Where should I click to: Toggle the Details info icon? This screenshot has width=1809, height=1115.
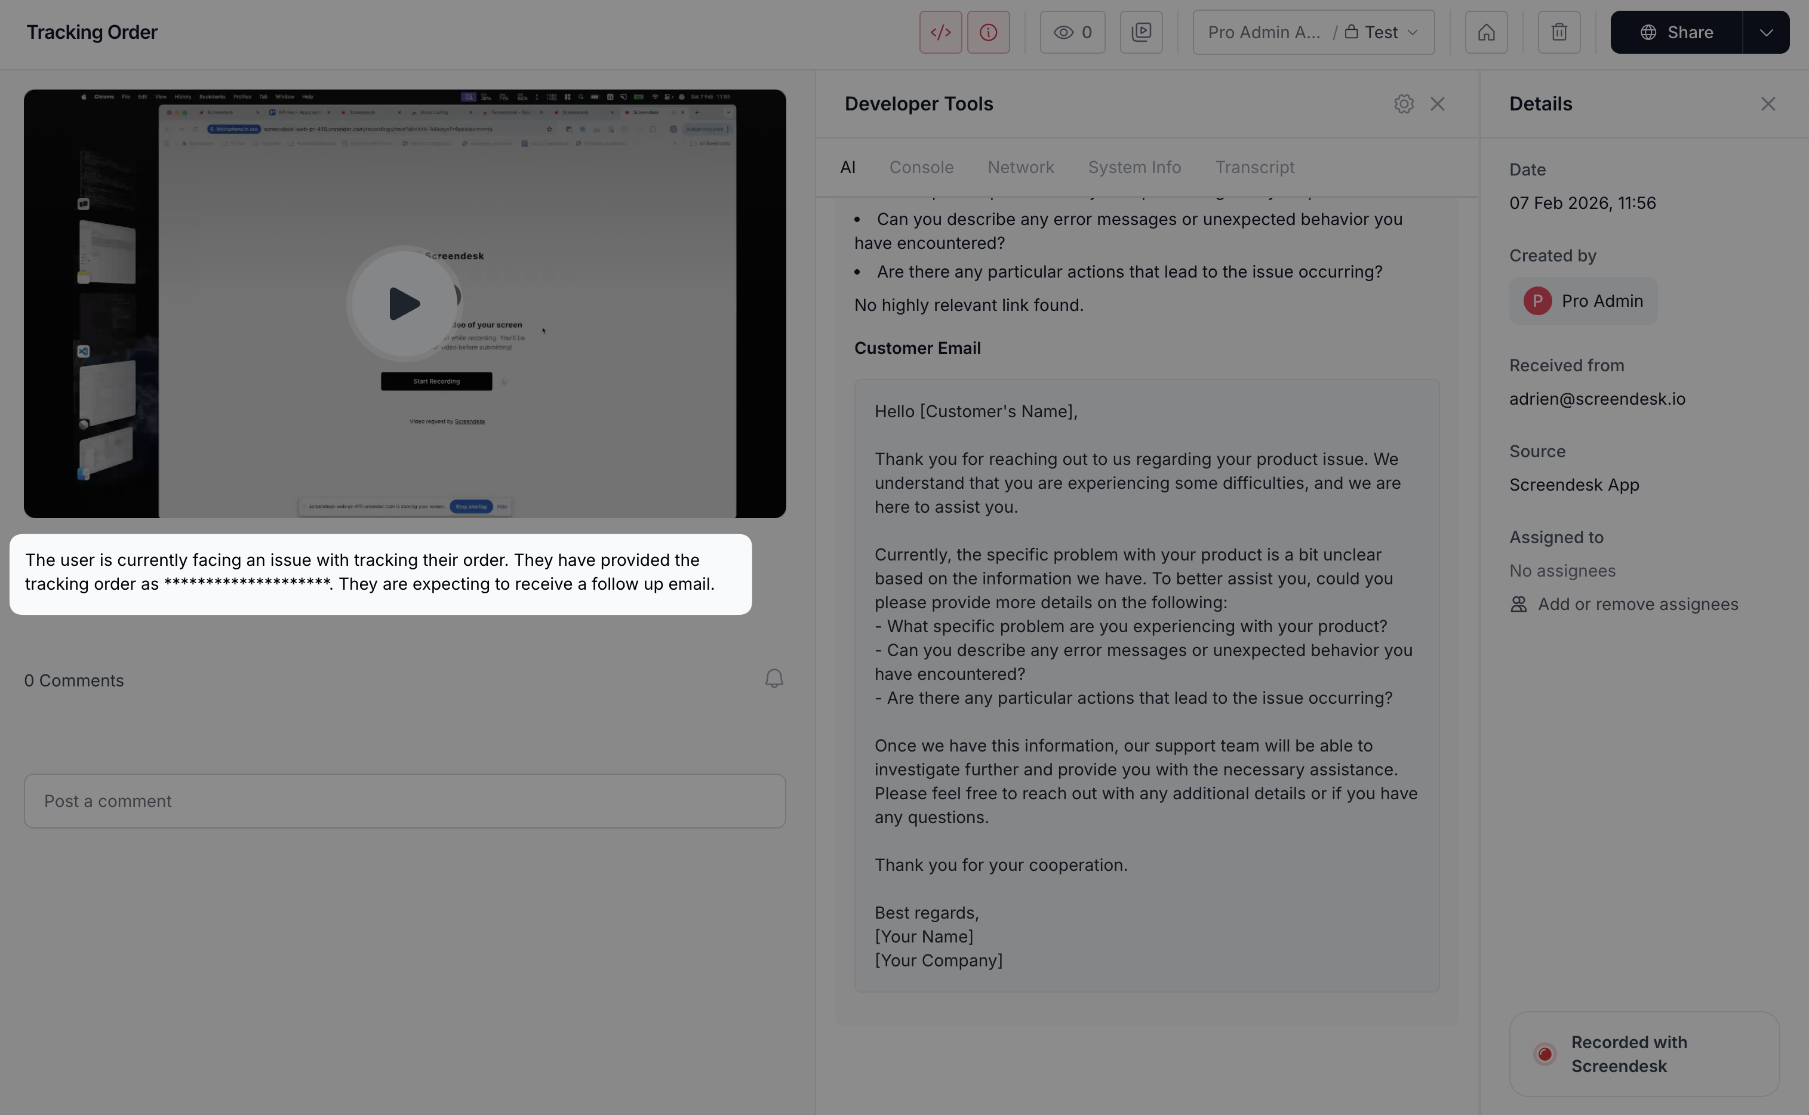coord(988,32)
